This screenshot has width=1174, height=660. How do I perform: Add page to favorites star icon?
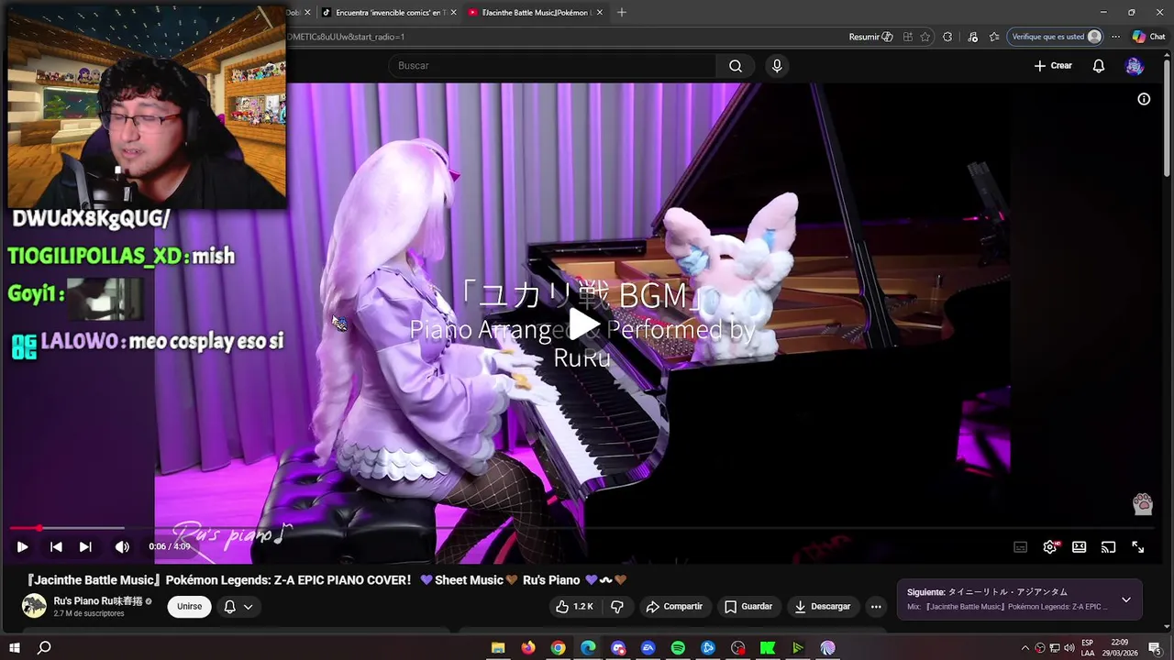pyautogui.click(x=925, y=37)
